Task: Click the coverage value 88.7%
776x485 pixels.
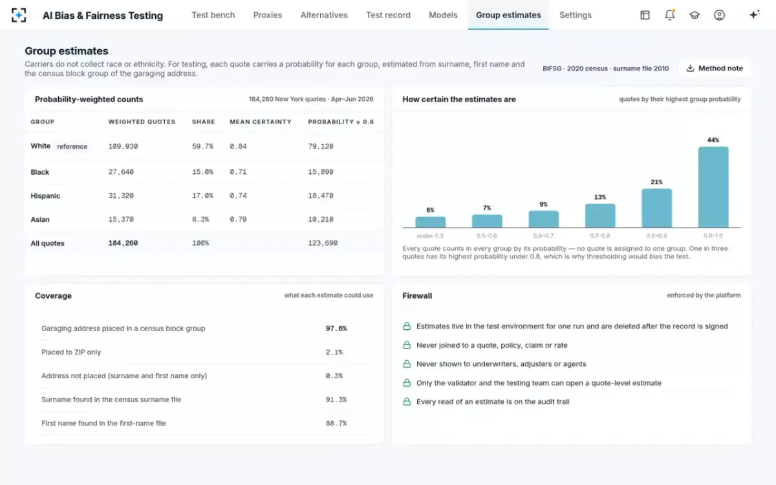Action: click(x=336, y=423)
